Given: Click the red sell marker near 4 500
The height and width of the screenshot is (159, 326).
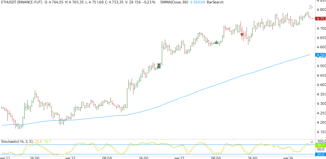Looking at the screenshot, I should pos(159,65).
